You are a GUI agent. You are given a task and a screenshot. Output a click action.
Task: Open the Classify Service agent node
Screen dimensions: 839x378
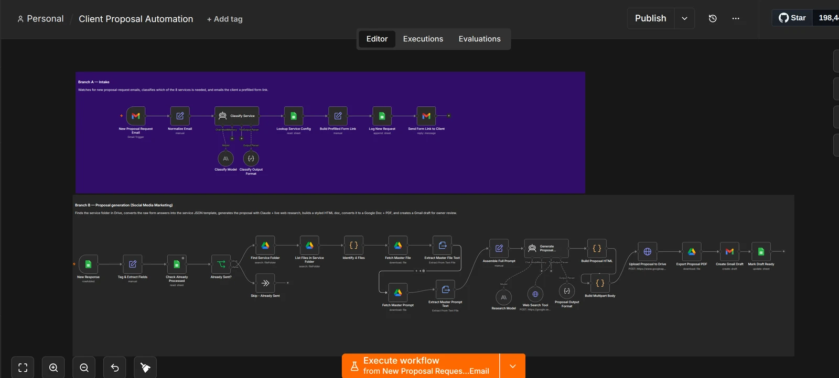236,116
